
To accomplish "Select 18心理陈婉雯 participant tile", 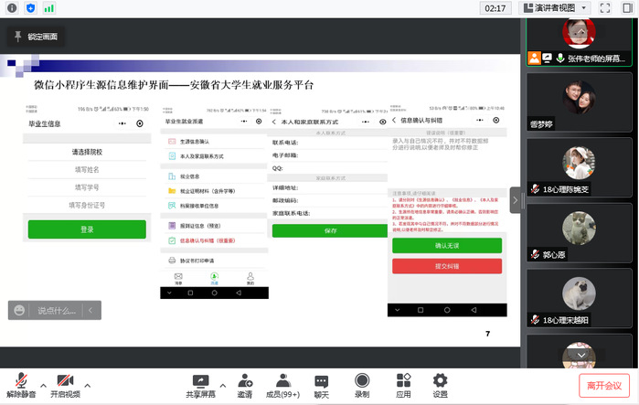I will [579, 167].
